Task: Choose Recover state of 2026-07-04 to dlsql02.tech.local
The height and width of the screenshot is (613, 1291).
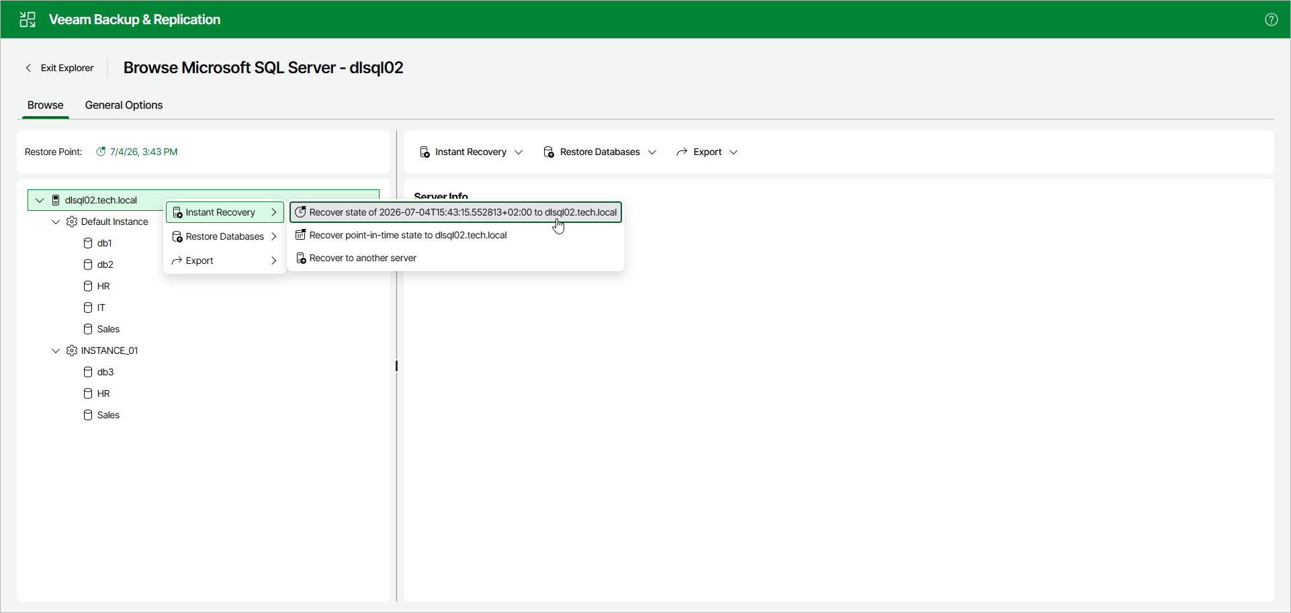Action: tap(455, 212)
